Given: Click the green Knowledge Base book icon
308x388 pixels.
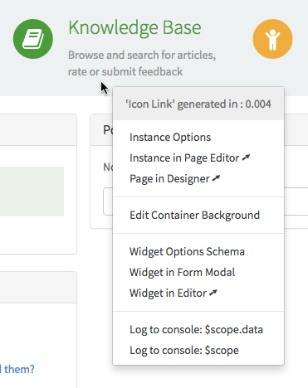Looking at the screenshot, I should click(x=33, y=39).
